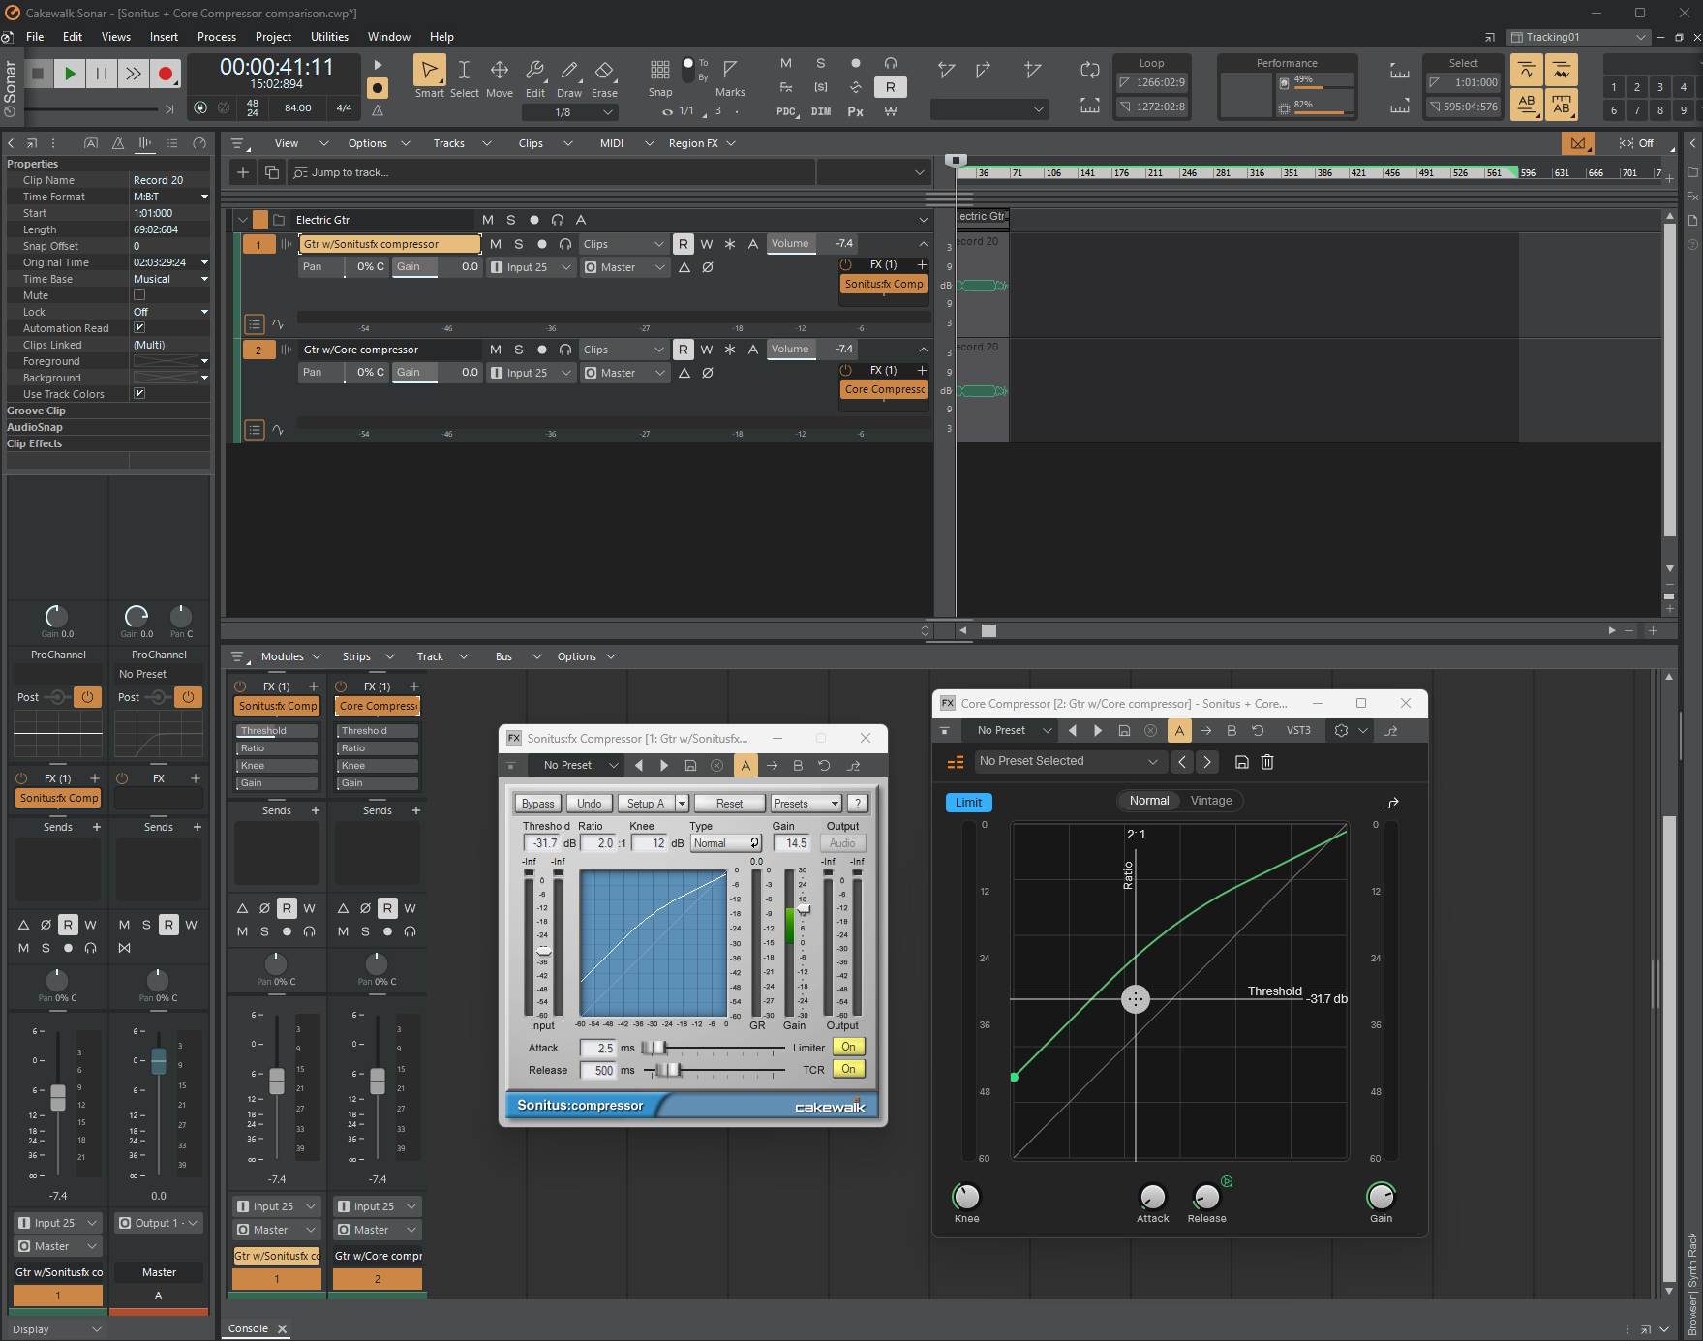This screenshot has height=1341, width=1703.
Task: Open the Process menu
Action: click(x=217, y=37)
